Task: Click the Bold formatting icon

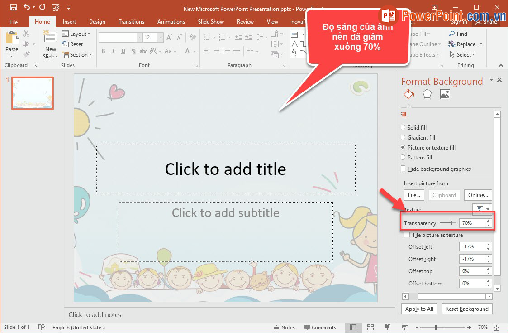Action: tap(103, 51)
